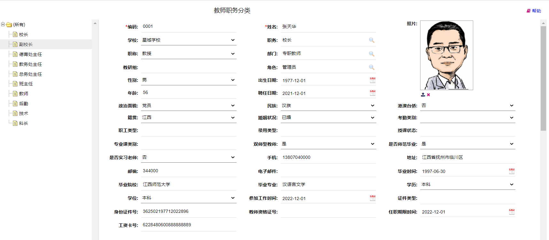Screen dimensions: 549x240
Task: Open the calendar for 毕业时间
Action: point(512,171)
